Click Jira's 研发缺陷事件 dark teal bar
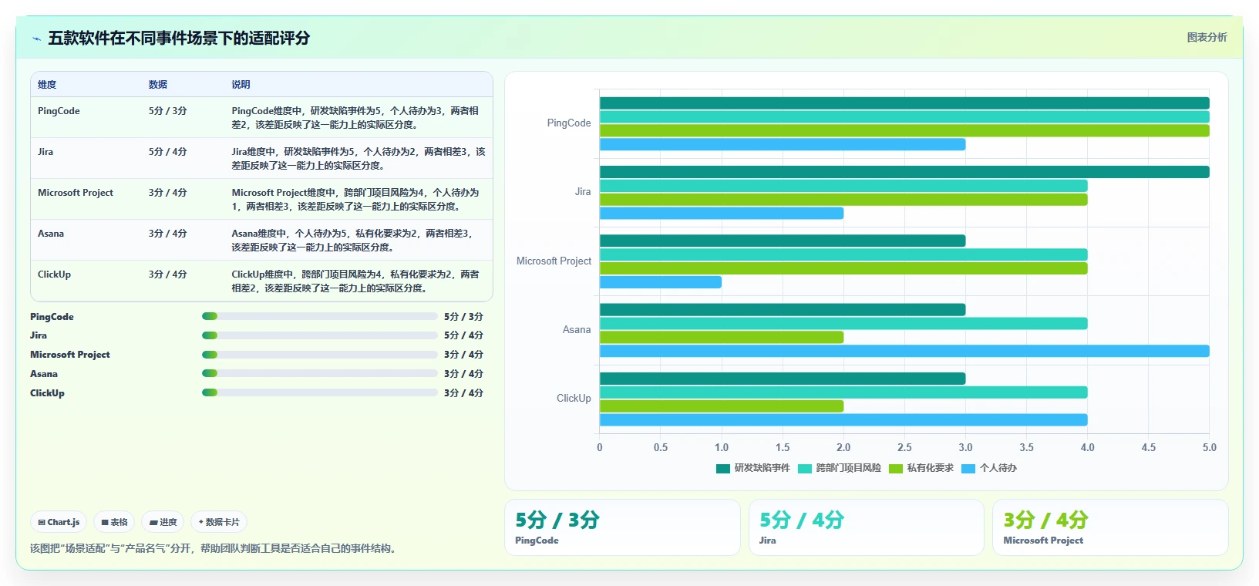1259x586 pixels. (904, 172)
